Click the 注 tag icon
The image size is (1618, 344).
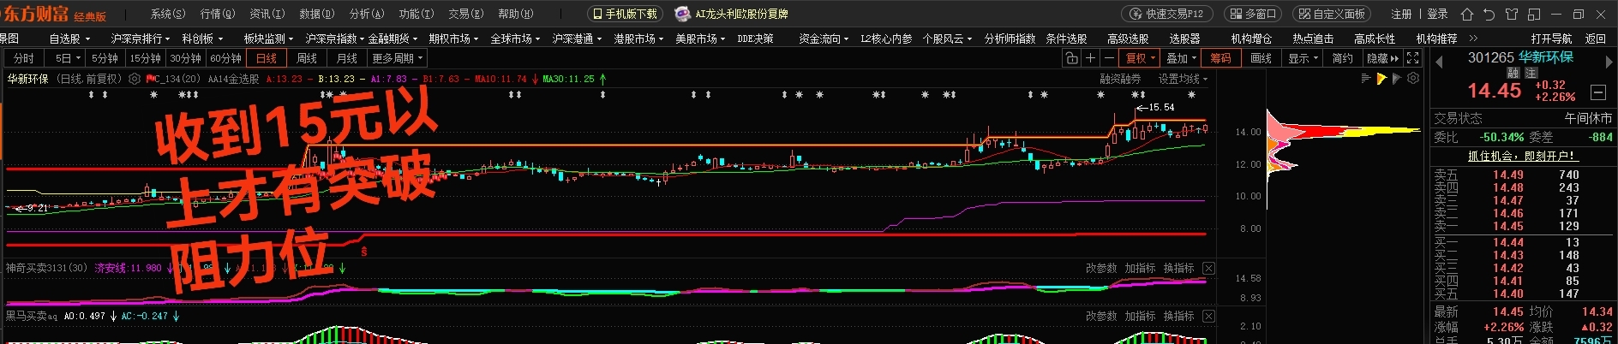coord(1531,74)
